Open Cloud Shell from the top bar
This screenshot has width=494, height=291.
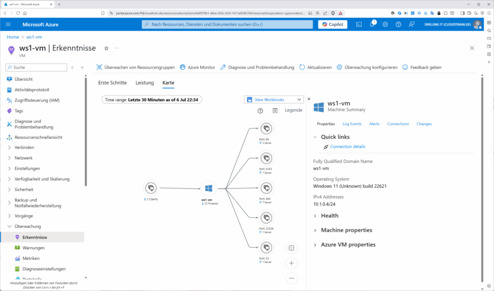[x=359, y=24]
